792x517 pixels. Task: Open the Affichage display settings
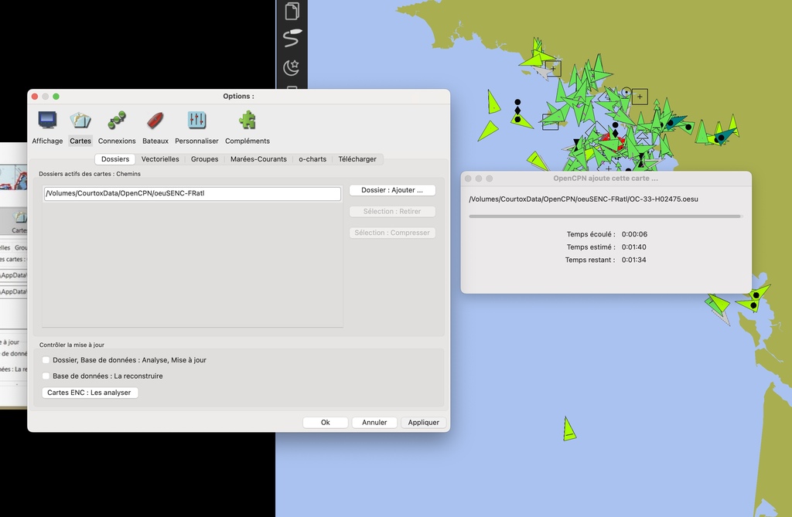coord(47,121)
